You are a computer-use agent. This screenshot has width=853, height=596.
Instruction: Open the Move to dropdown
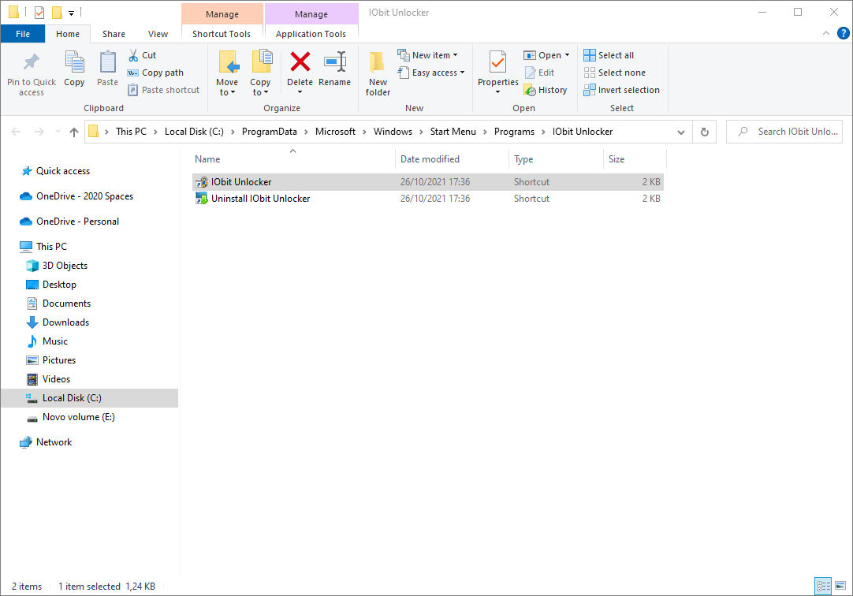(x=227, y=87)
